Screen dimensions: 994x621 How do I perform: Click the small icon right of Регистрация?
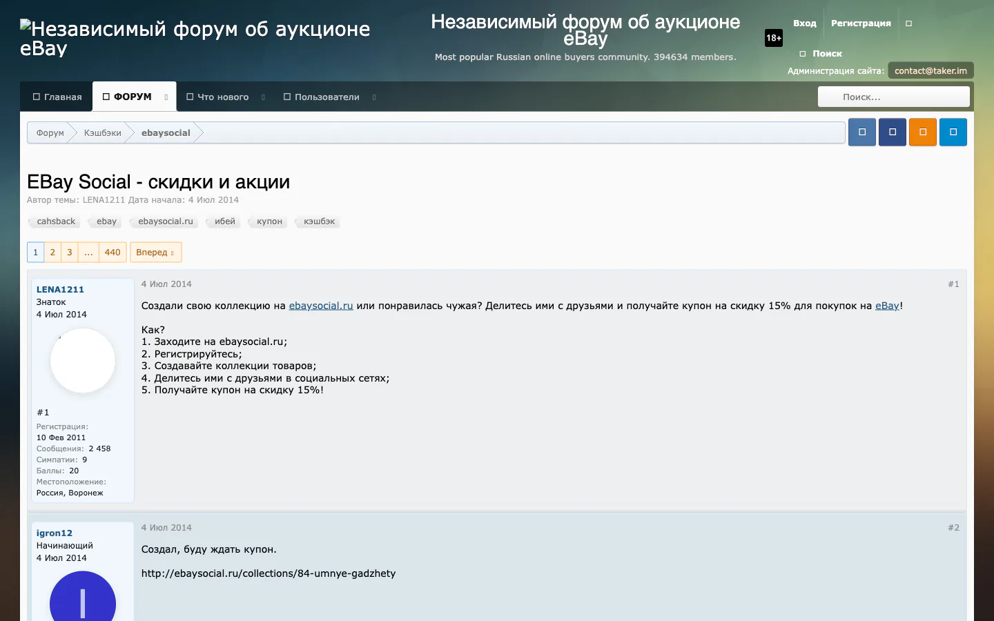click(908, 23)
